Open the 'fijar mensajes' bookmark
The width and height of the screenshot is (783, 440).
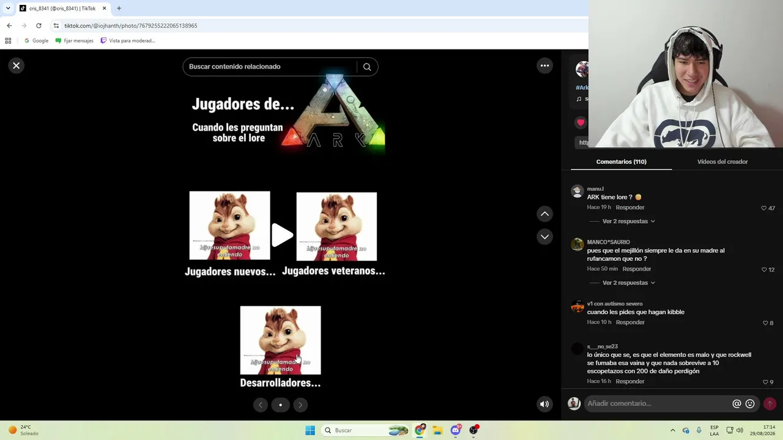[x=74, y=41]
